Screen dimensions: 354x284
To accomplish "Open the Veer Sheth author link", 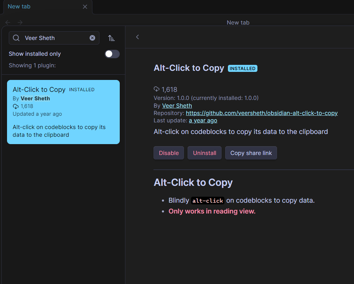I will click(177, 106).
